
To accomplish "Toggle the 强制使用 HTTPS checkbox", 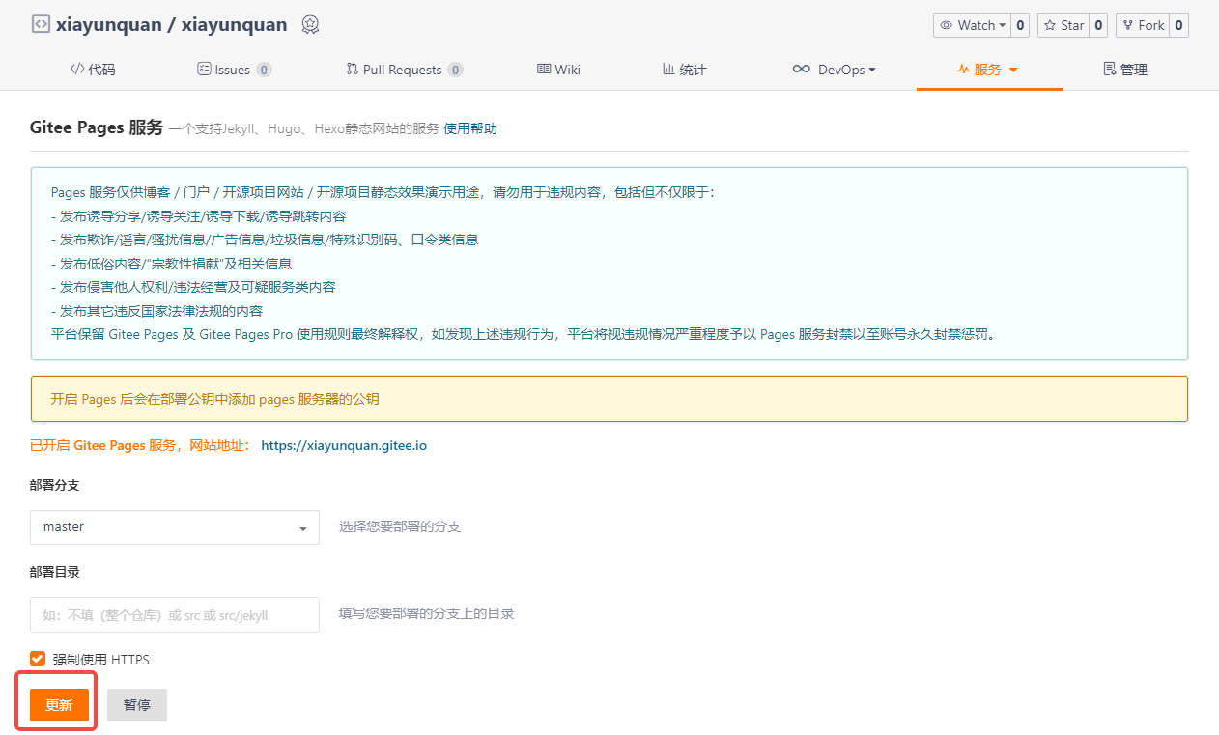I will 38,659.
